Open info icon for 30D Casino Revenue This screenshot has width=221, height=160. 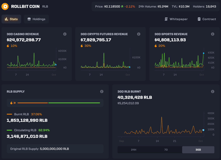point(65,34)
